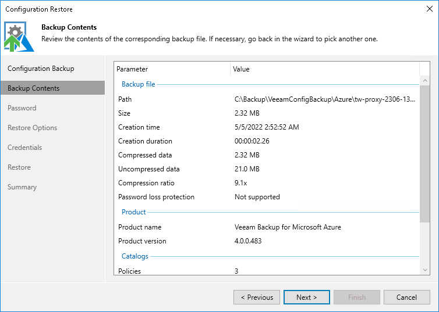Go to Configuration Backup step
Image resolution: width=439 pixels, height=312 pixels.
[41, 69]
